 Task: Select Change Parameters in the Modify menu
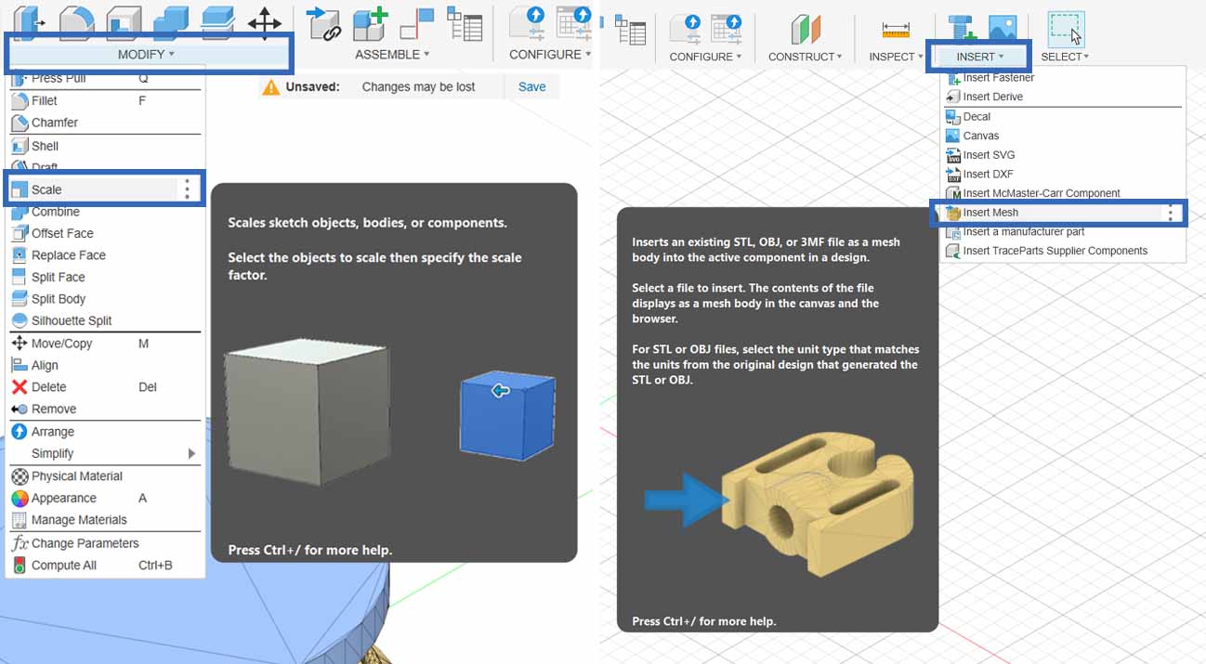click(85, 543)
